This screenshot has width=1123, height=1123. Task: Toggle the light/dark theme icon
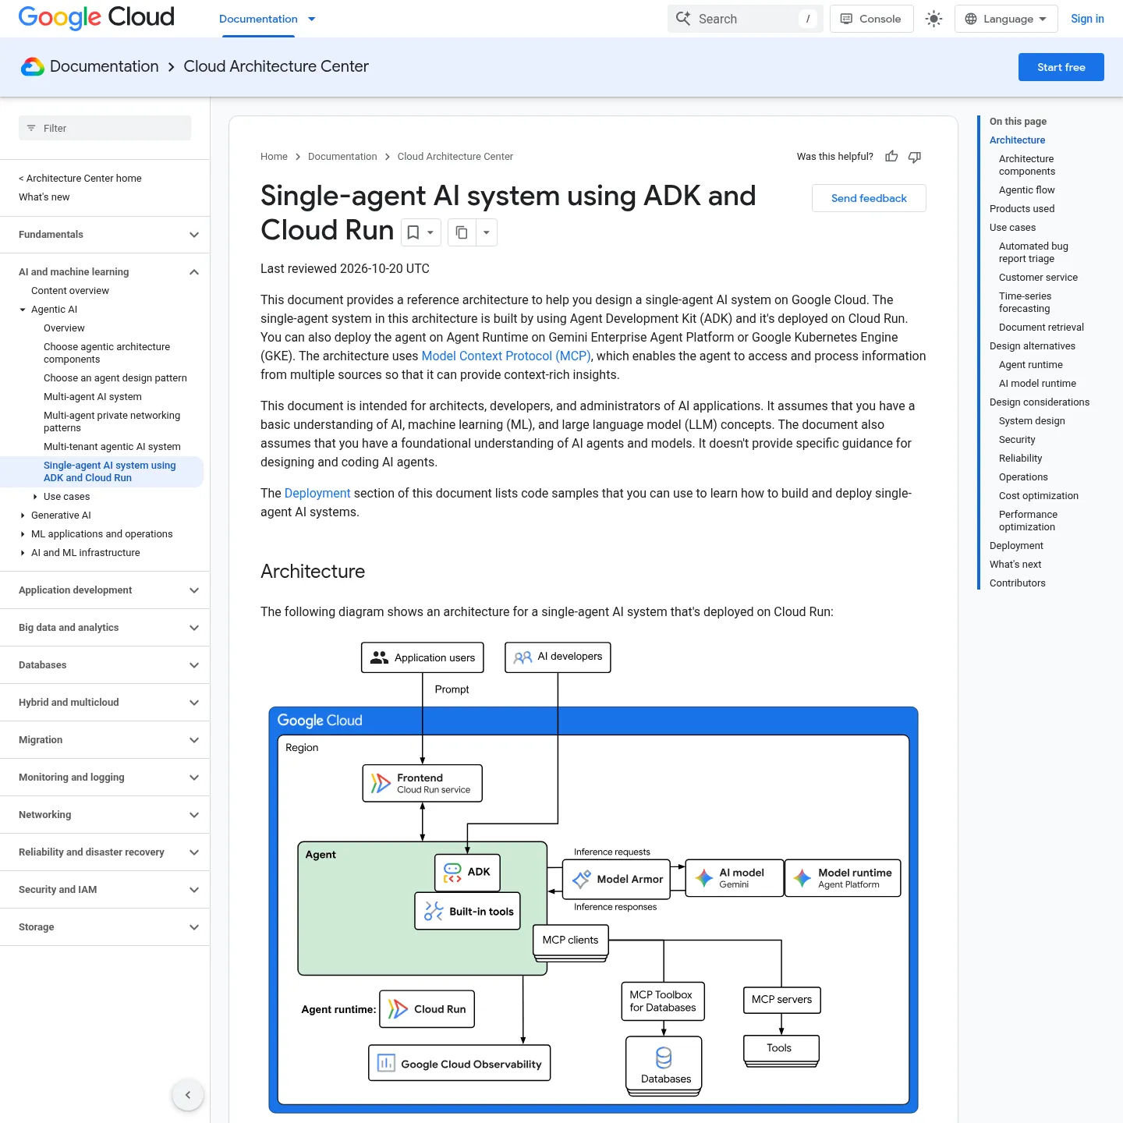click(x=933, y=19)
